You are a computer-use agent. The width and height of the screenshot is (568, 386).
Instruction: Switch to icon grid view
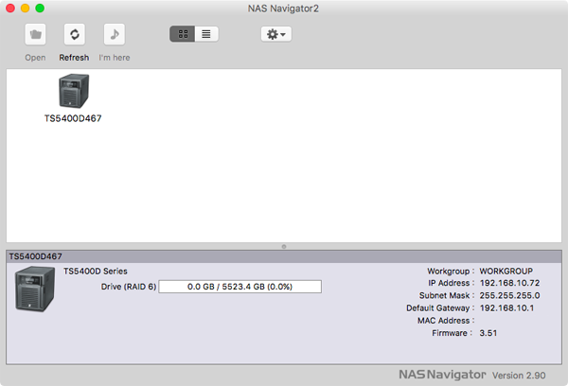coord(182,34)
